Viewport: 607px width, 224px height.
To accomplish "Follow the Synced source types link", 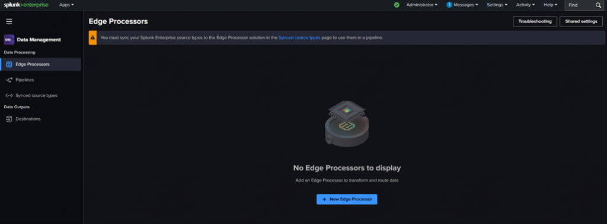I will tap(299, 38).
